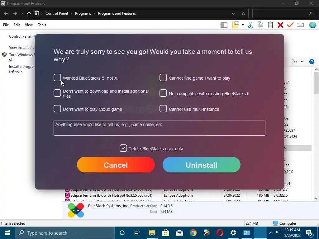Open Opera browser from taskbar
Viewport: 319px width, 239px height.
click(x=220, y=233)
